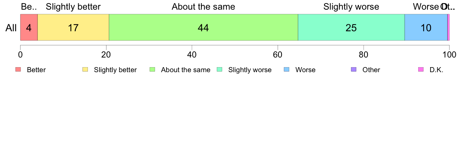Select the blue bar segment labeled 10
Image resolution: width=460 pixels, height=142 pixels.
point(426,27)
